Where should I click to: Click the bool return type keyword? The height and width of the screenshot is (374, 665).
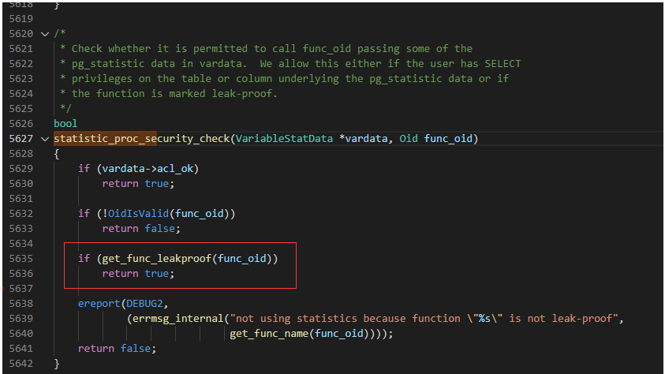(x=65, y=124)
